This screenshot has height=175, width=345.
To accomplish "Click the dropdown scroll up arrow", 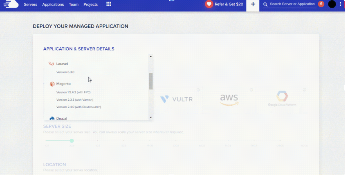I will (x=151, y=56).
